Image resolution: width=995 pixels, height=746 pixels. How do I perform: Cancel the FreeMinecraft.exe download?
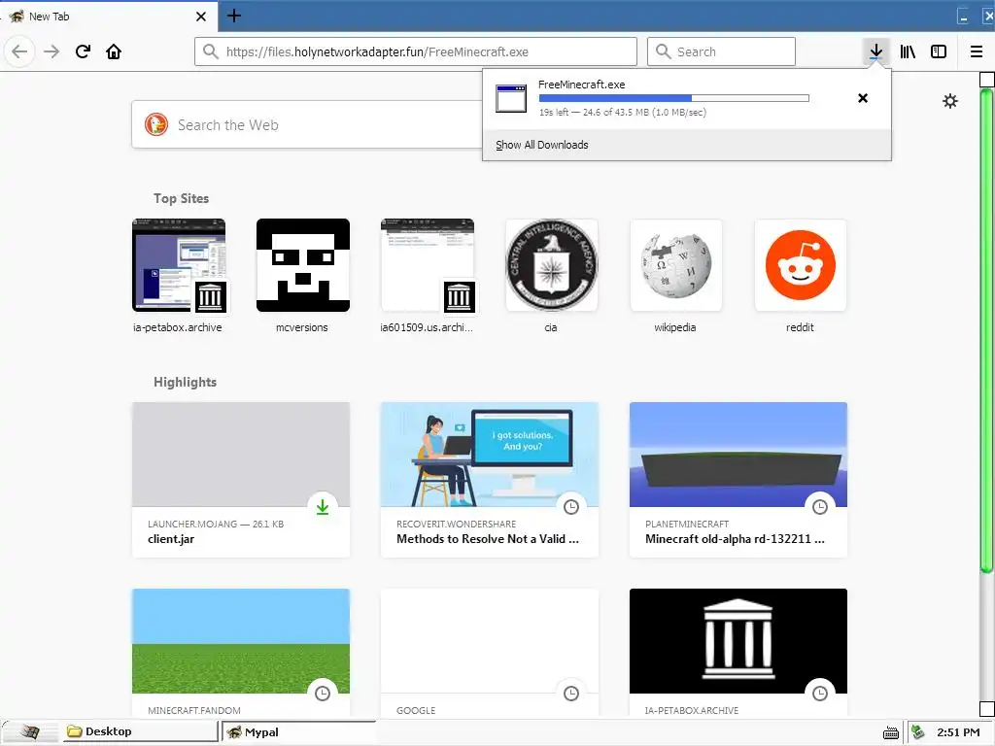pyautogui.click(x=863, y=98)
